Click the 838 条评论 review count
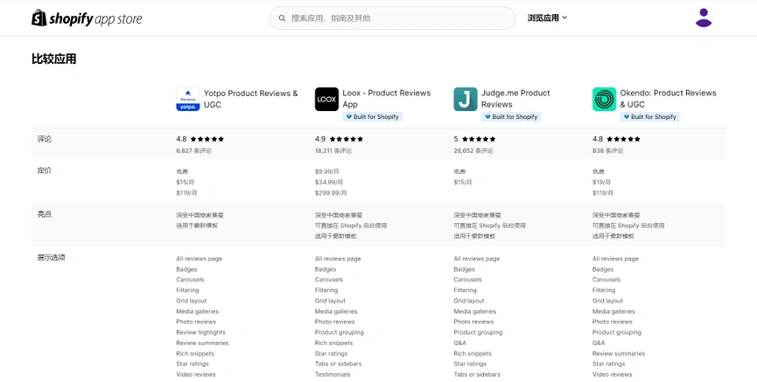Screen dimensions: 757x382 607,150
